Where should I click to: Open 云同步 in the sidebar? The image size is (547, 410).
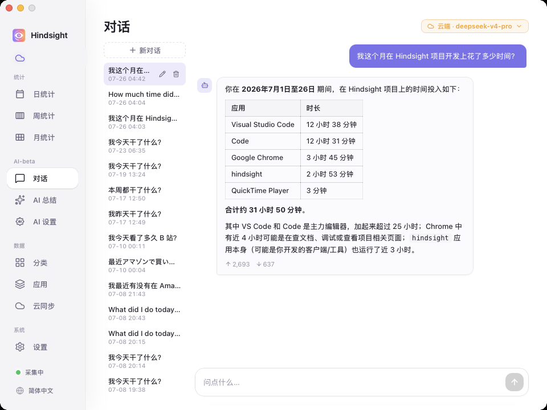43,306
